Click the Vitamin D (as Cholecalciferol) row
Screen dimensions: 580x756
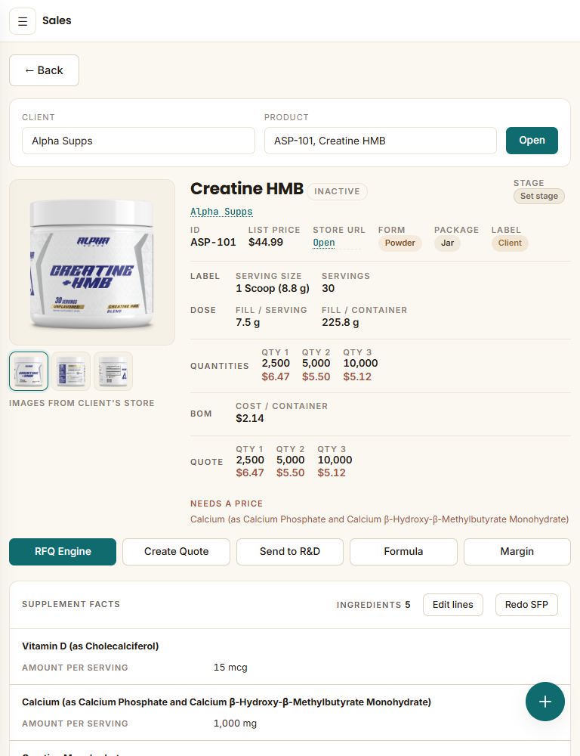[x=289, y=657]
